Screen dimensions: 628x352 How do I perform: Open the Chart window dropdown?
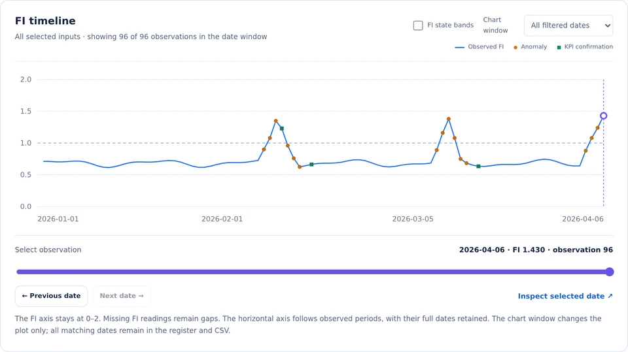click(568, 25)
